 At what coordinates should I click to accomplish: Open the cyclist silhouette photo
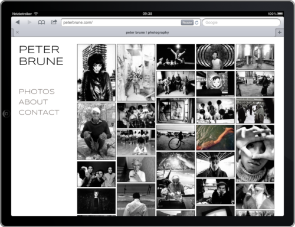coord(176,138)
